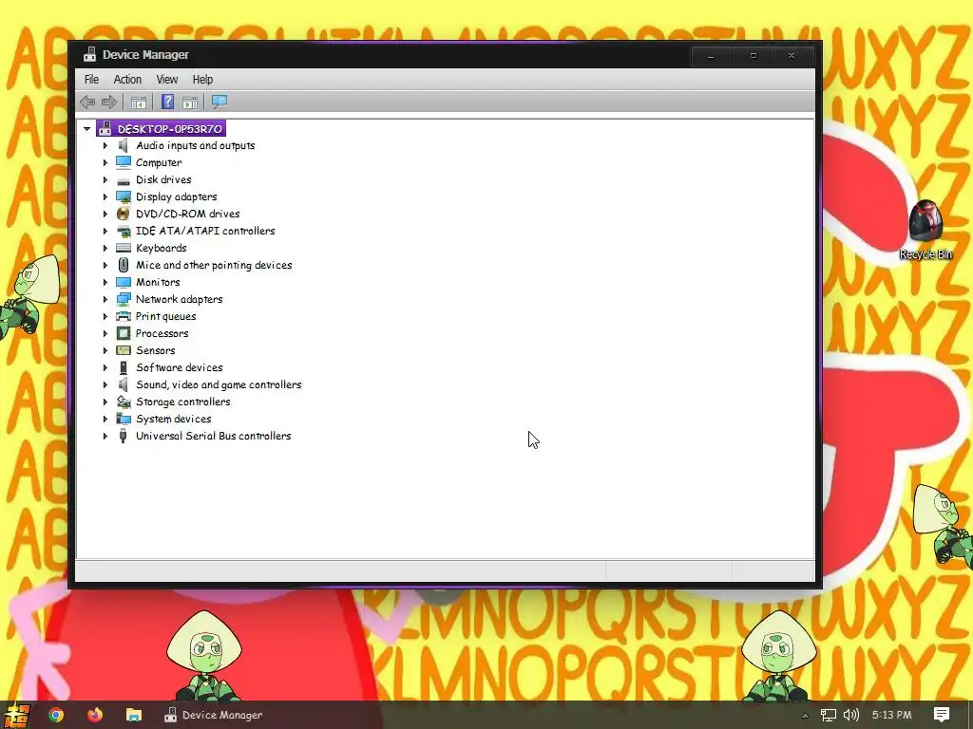Click the System devices folder icon

[124, 419]
